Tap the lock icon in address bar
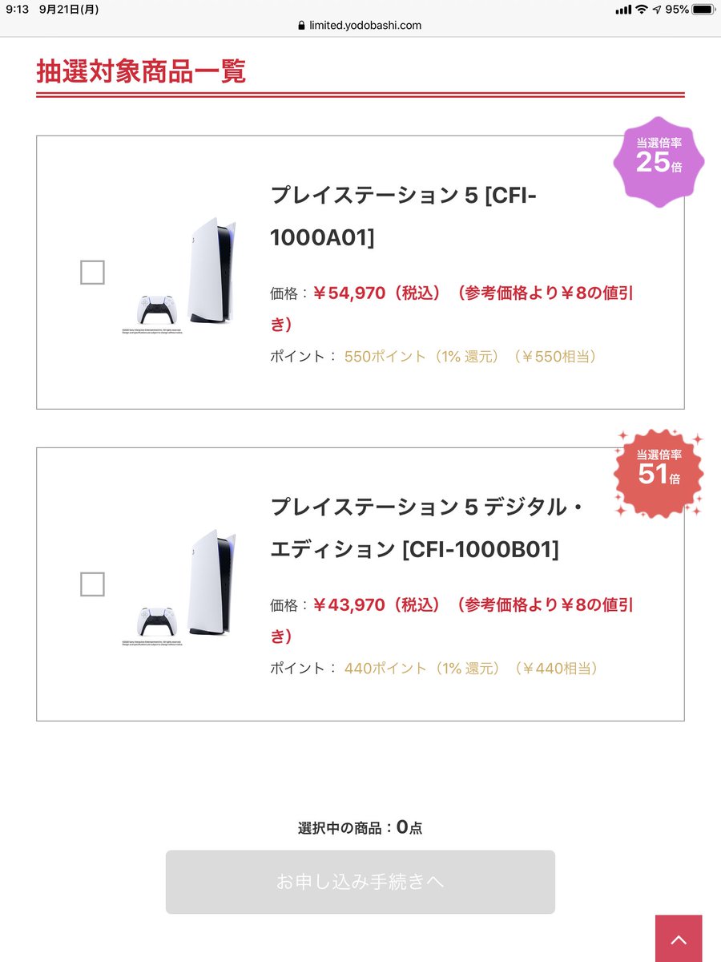The width and height of the screenshot is (721, 962). (301, 26)
